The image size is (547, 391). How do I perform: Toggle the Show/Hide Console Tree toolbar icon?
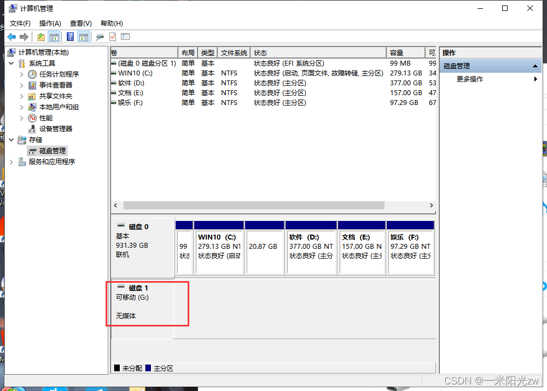[x=54, y=37]
